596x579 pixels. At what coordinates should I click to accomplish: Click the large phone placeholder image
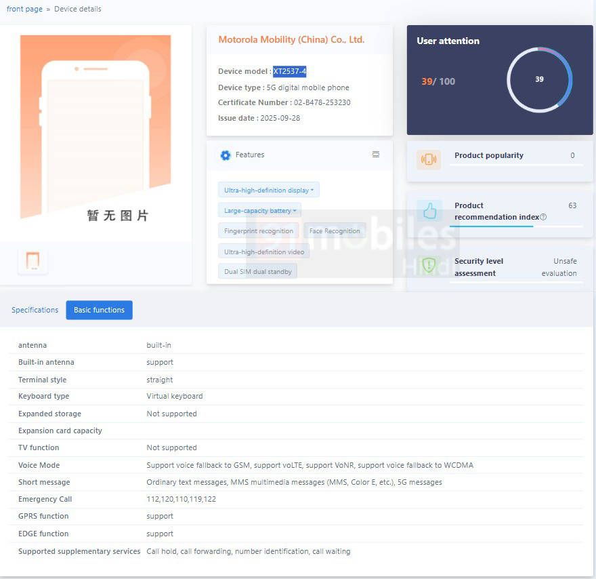95,129
